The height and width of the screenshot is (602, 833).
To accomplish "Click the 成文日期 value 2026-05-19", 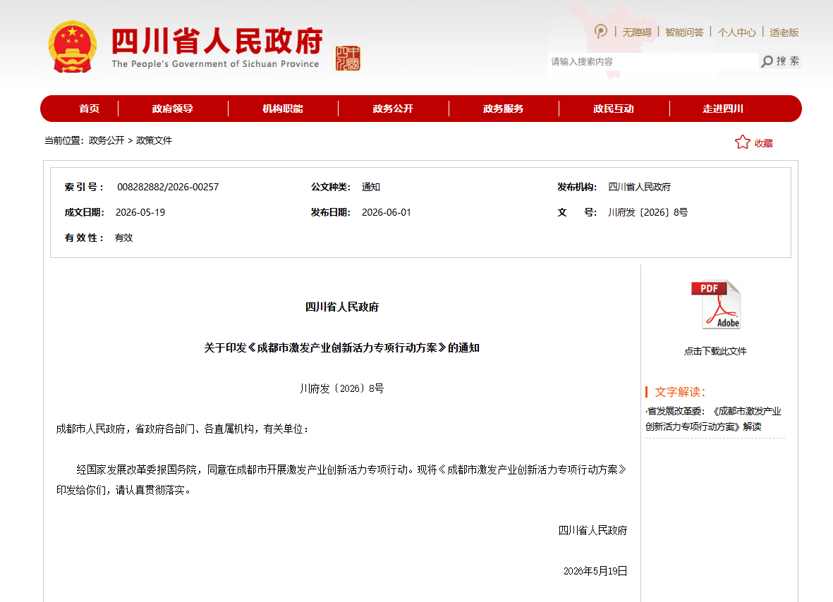I will click(x=140, y=212).
